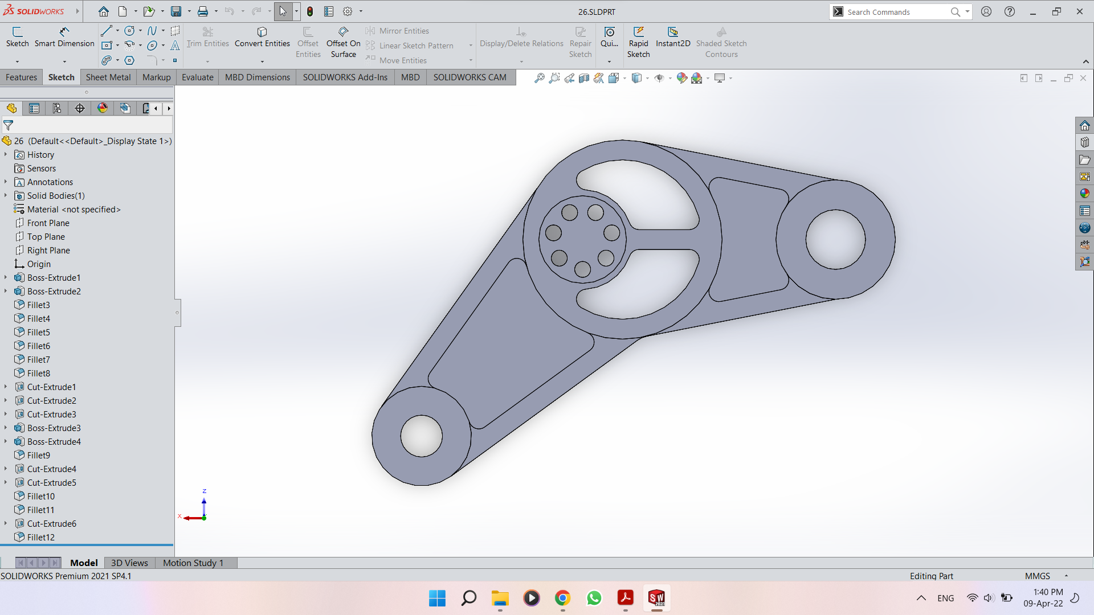Click the Rapid Sketch button

pyautogui.click(x=638, y=42)
